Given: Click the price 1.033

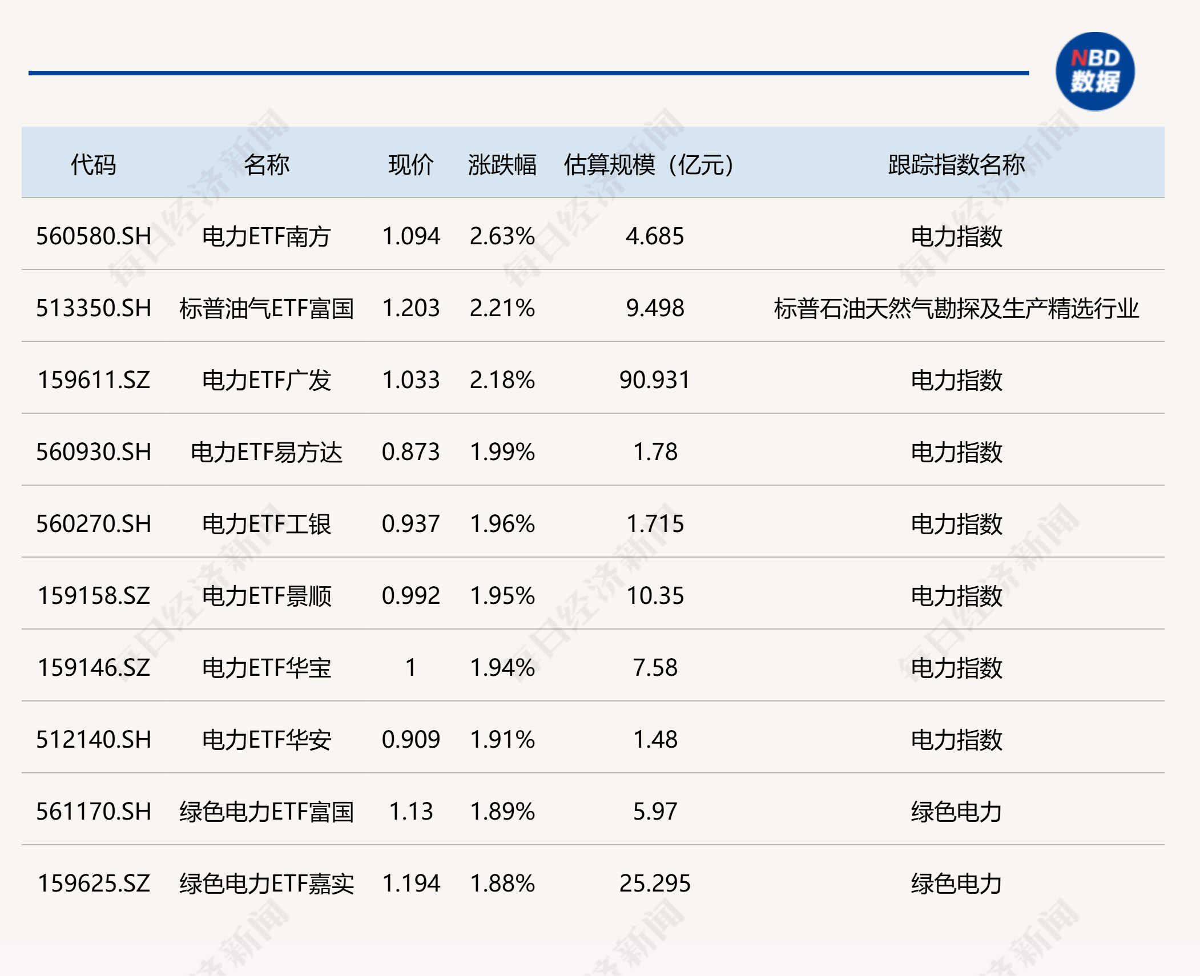Looking at the screenshot, I should (x=411, y=380).
